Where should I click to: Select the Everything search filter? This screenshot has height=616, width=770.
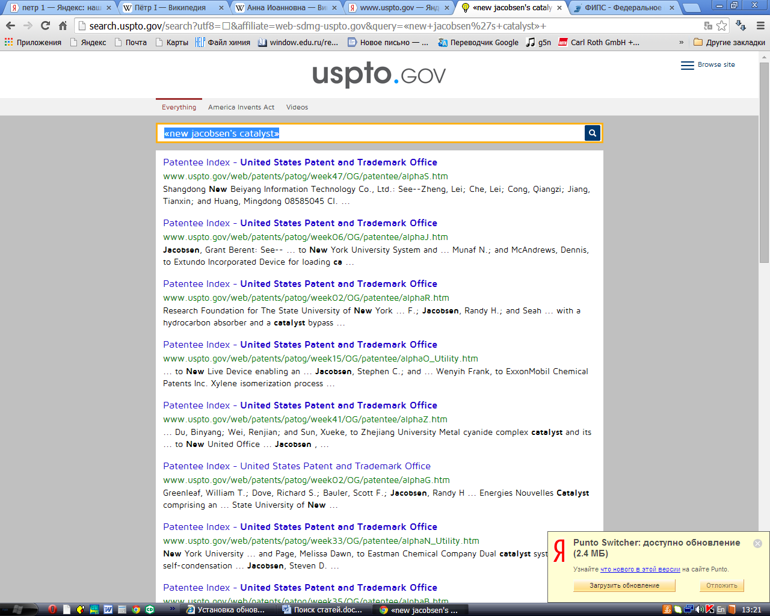pos(179,107)
